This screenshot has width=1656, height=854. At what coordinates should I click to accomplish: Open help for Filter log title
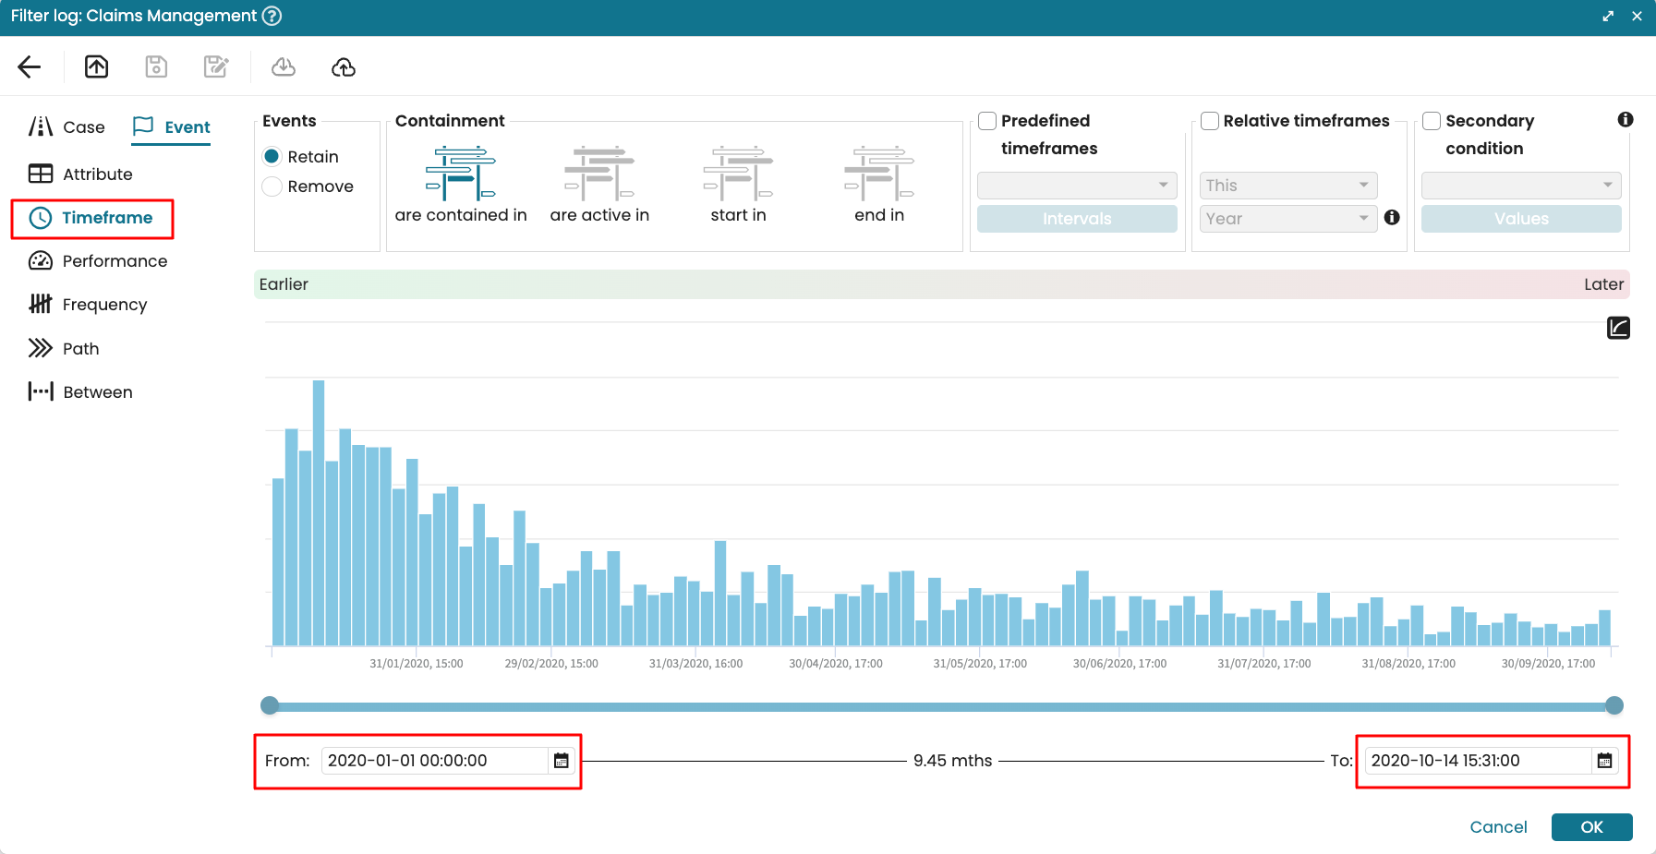tap(272, 16)
